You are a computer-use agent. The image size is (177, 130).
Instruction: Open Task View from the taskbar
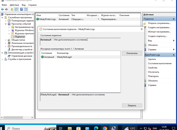(61, 128)
